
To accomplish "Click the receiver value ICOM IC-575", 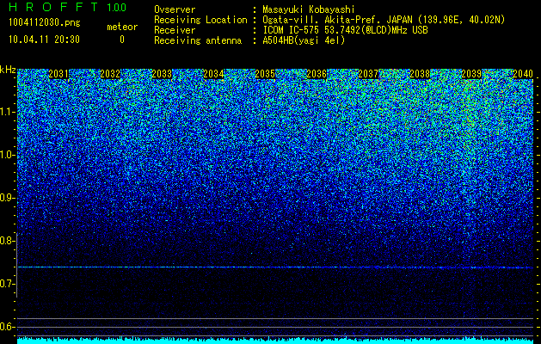I will coord(292,30).
